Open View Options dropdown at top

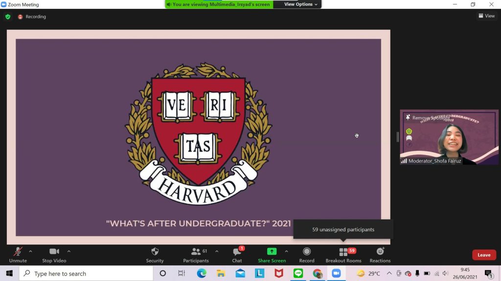click(301, 4)
